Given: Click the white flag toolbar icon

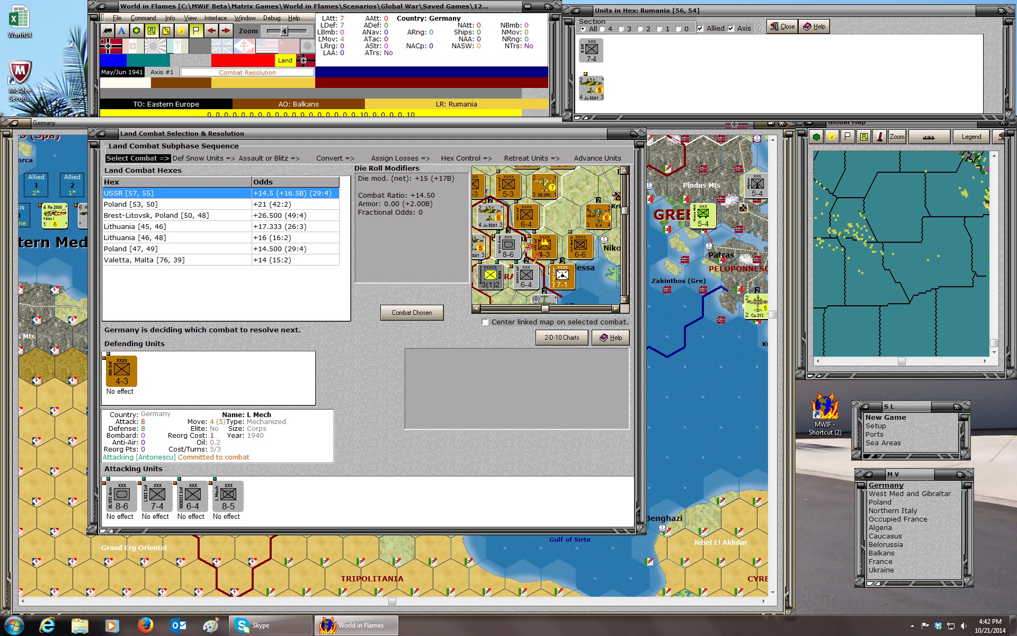Looking at the screenshot, I should [196, 31].
